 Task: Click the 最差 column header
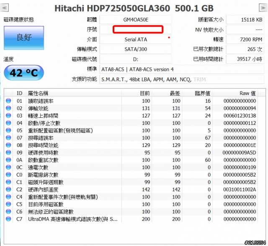click(x=167, y=93)
